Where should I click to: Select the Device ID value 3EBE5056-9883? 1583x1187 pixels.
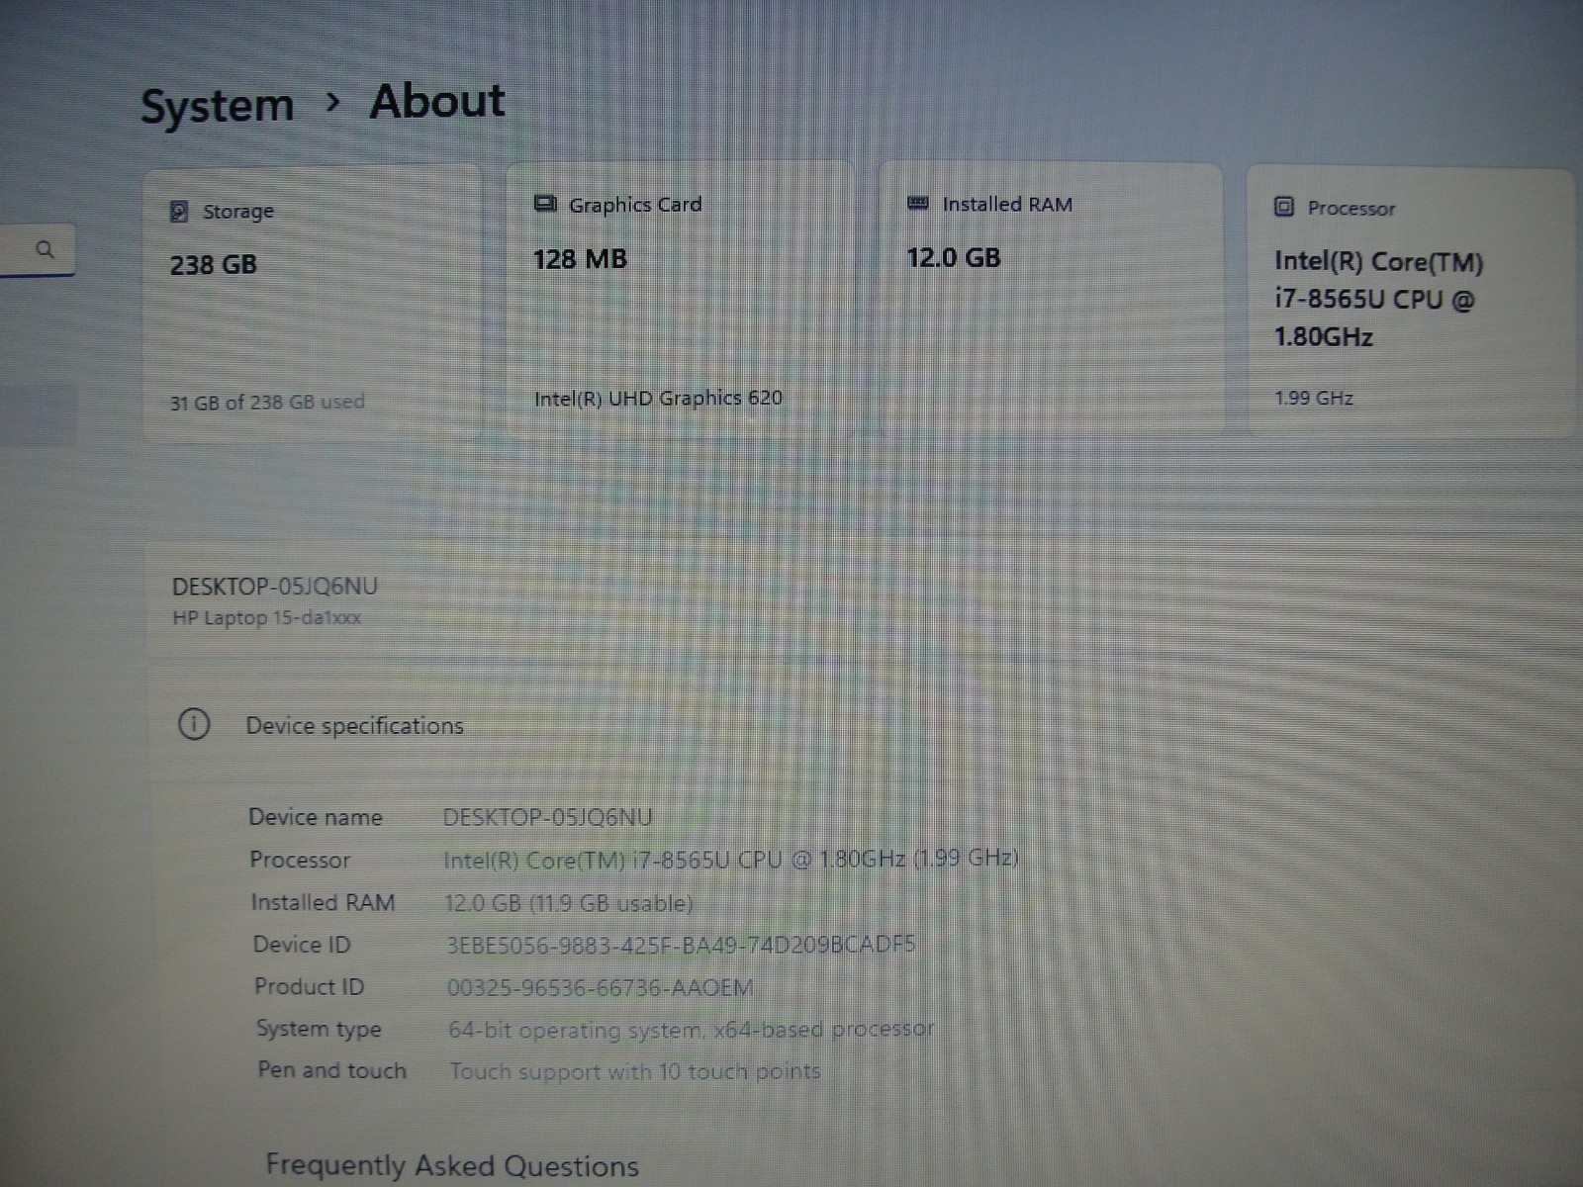[x=681, y=945]
